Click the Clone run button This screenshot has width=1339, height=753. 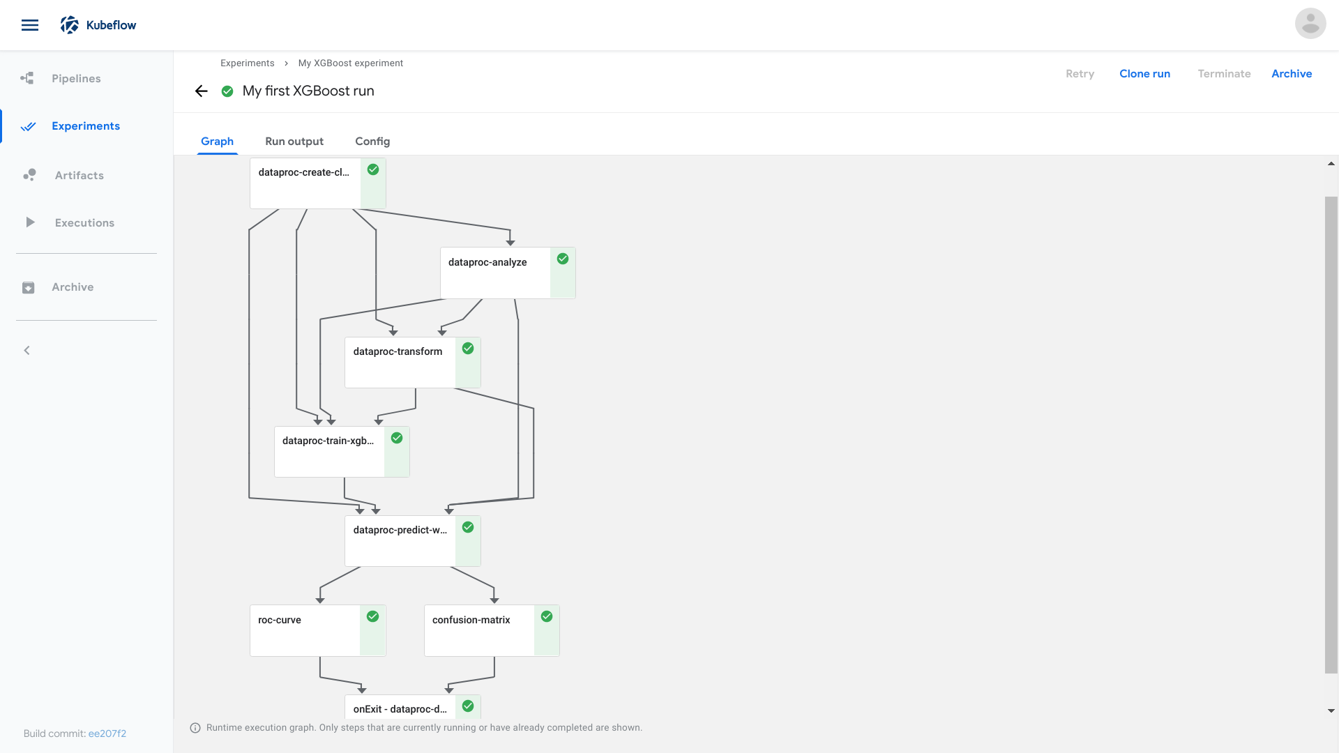(x=1144, y=73)
